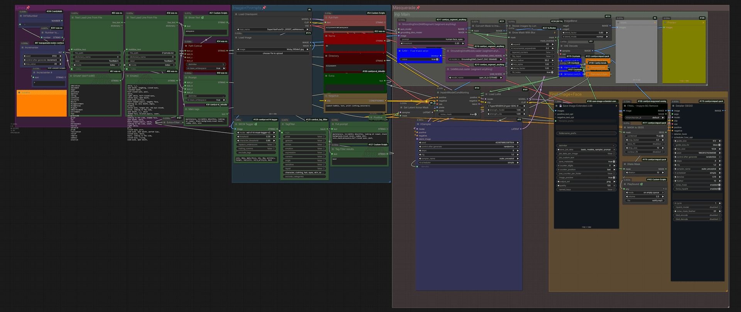The height and width of the screenshot is (312, 741).
Task: Click the Tag Filter results node title
Action: tap(344, 149)
